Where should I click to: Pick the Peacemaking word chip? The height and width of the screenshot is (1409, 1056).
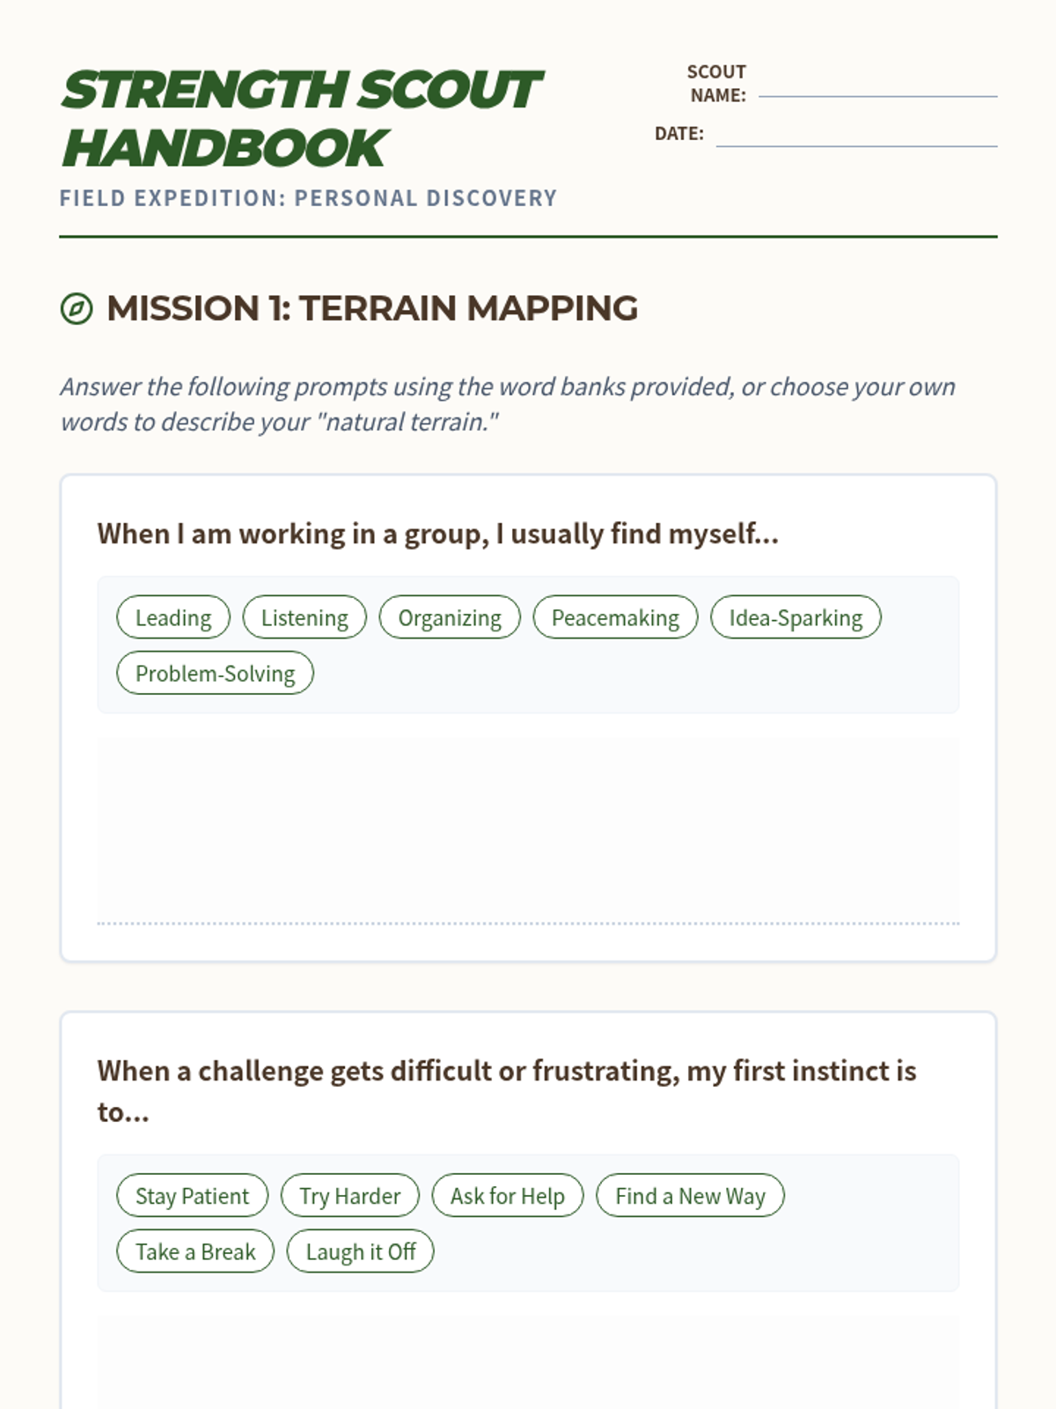coord(615,617)
